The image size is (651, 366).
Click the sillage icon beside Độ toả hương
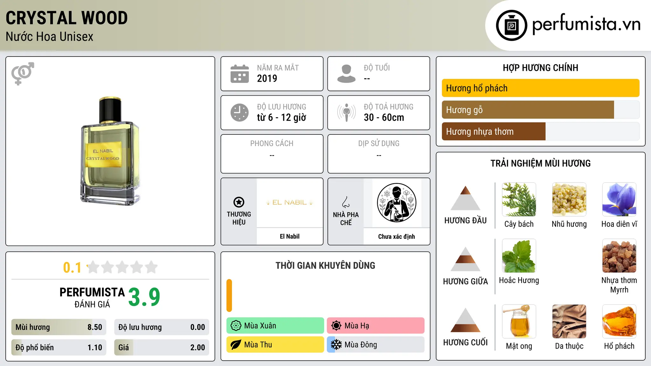346,112
